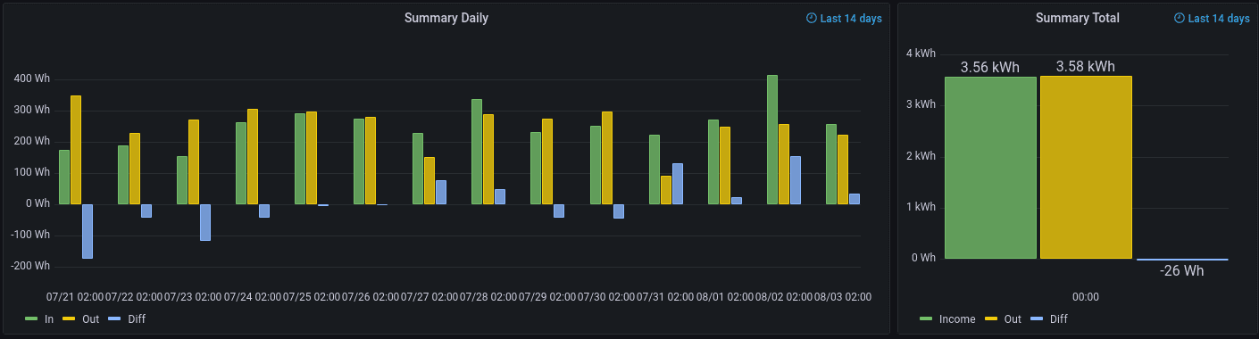
Task: Click 'Last 14 days' in Summary Total panel
Action: tap(1219, 18)
